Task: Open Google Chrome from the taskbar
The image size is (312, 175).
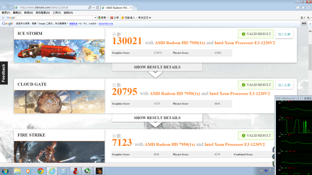Action: 40,171
